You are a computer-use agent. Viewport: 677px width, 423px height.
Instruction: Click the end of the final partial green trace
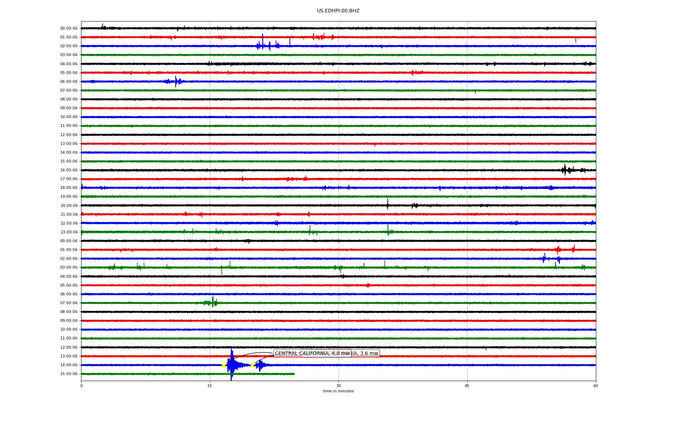coord(294,374)
